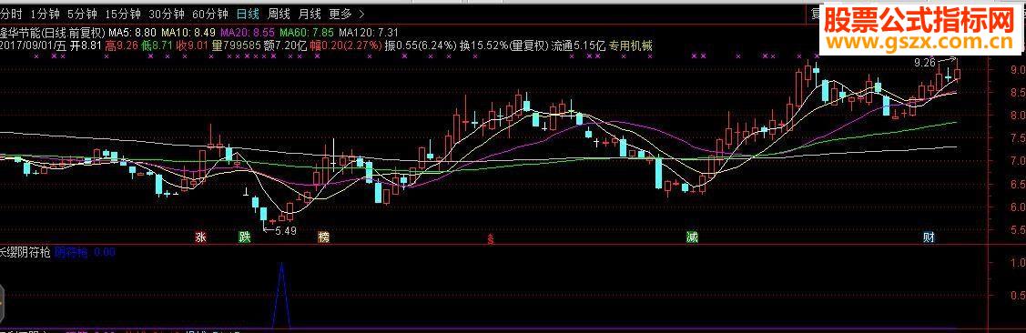Switch to the 周线 weekly tab
Viewport: 1026px width, 333px height.
tap(279, 15)
